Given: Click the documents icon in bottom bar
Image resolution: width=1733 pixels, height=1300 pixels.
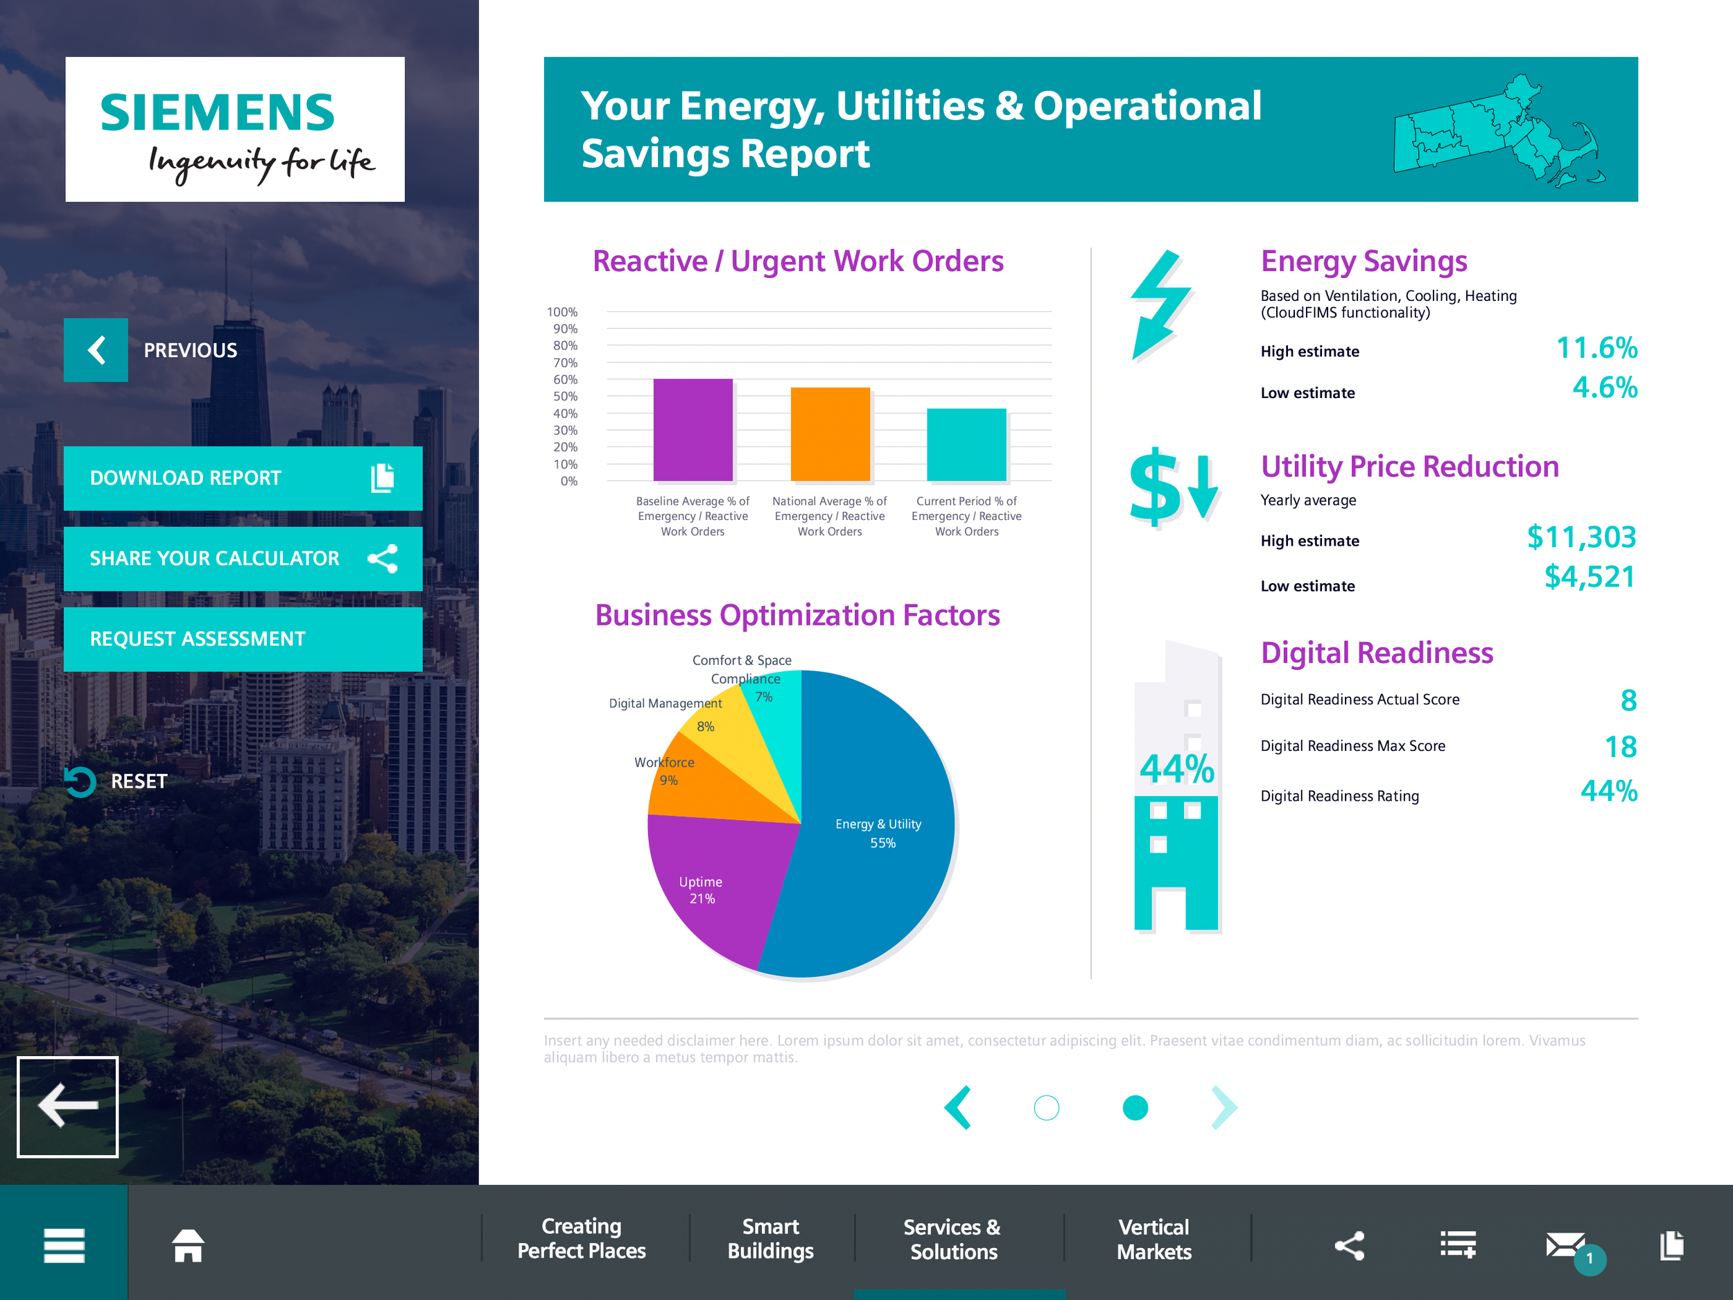Looking at the screenshot, I should 1671,1245.
